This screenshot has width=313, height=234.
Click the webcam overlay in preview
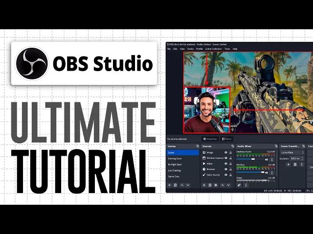click(206, 110)
